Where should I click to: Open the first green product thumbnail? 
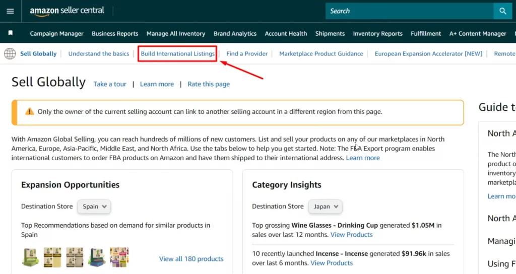click(x=30, y=257)
